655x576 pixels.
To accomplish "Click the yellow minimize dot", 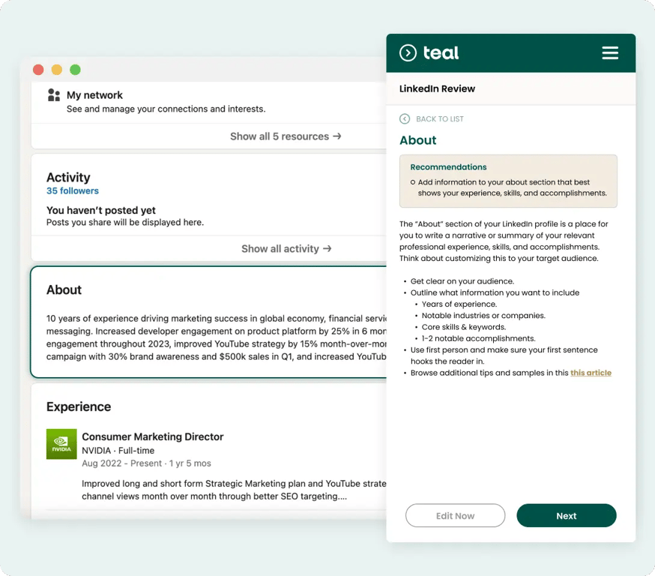I will coord(57,70).
